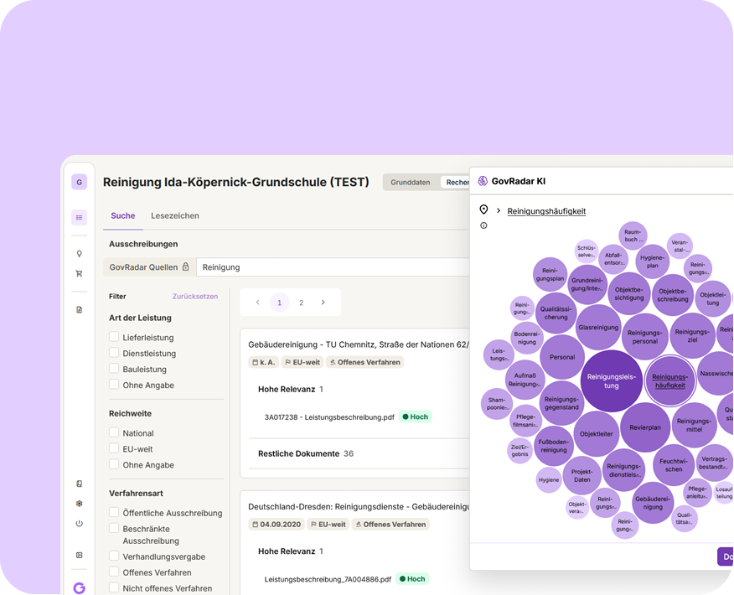Open the Recherche tab
This screenshot has width=734, height=595.
455,182
